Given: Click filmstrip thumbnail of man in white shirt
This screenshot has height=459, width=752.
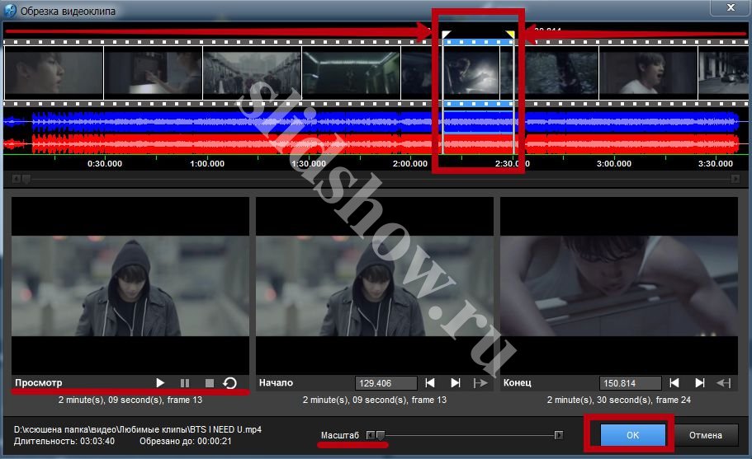Looking at the screenshot, I should pos(649,73).
